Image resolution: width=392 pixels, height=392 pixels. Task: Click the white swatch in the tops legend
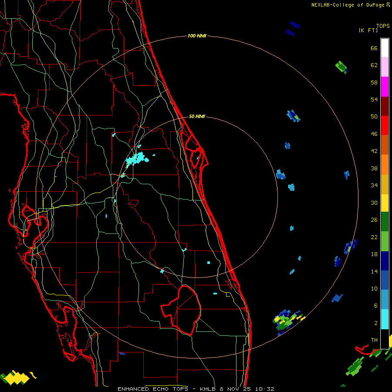pos(385,48)
